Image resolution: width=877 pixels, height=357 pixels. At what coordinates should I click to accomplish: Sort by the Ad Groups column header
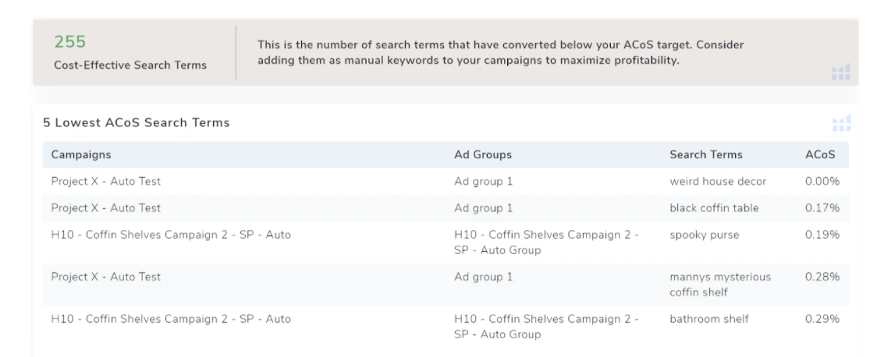pyautogui.click(x=482, y=155)
